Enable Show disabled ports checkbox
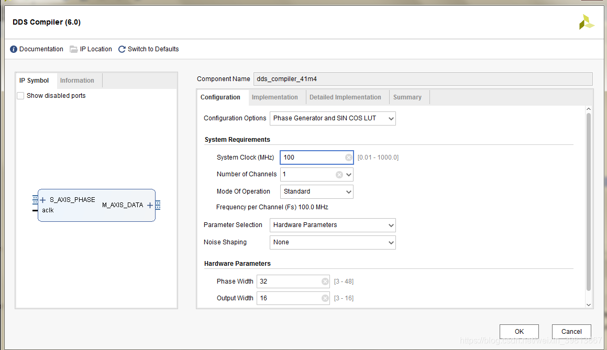Screen dimensions: 607x350 pos(20,96)
